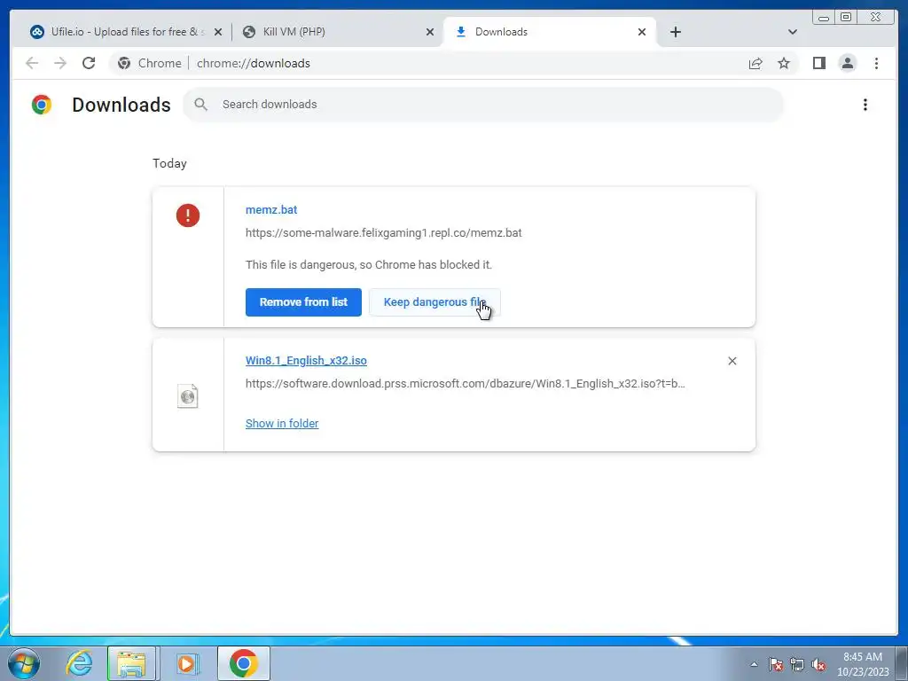Go back using the browser back arrow
Screen dimensions: 908x681
coord(32,63)
